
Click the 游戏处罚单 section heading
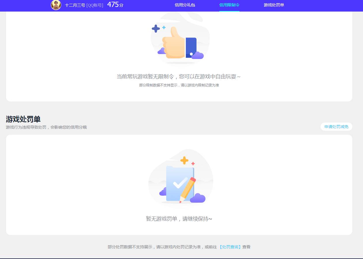point(23,119)
